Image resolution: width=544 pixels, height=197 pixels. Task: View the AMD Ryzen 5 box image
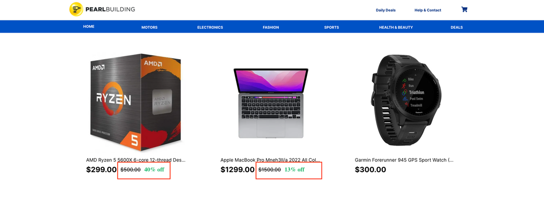coord(136,100)
